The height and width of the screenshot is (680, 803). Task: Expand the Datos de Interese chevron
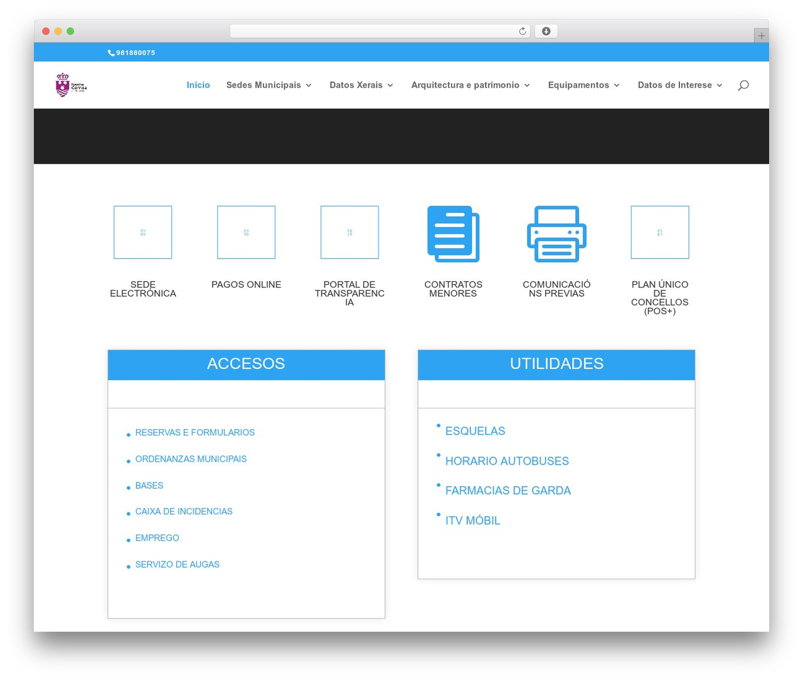click(720, 85)
